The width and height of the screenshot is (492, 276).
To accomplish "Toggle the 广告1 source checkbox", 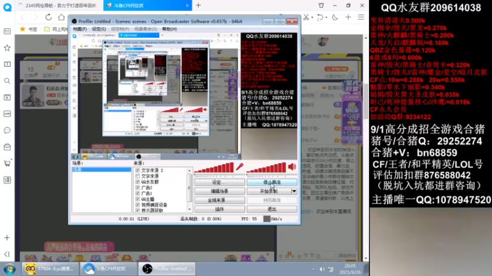I will click(x=137, y=193).
